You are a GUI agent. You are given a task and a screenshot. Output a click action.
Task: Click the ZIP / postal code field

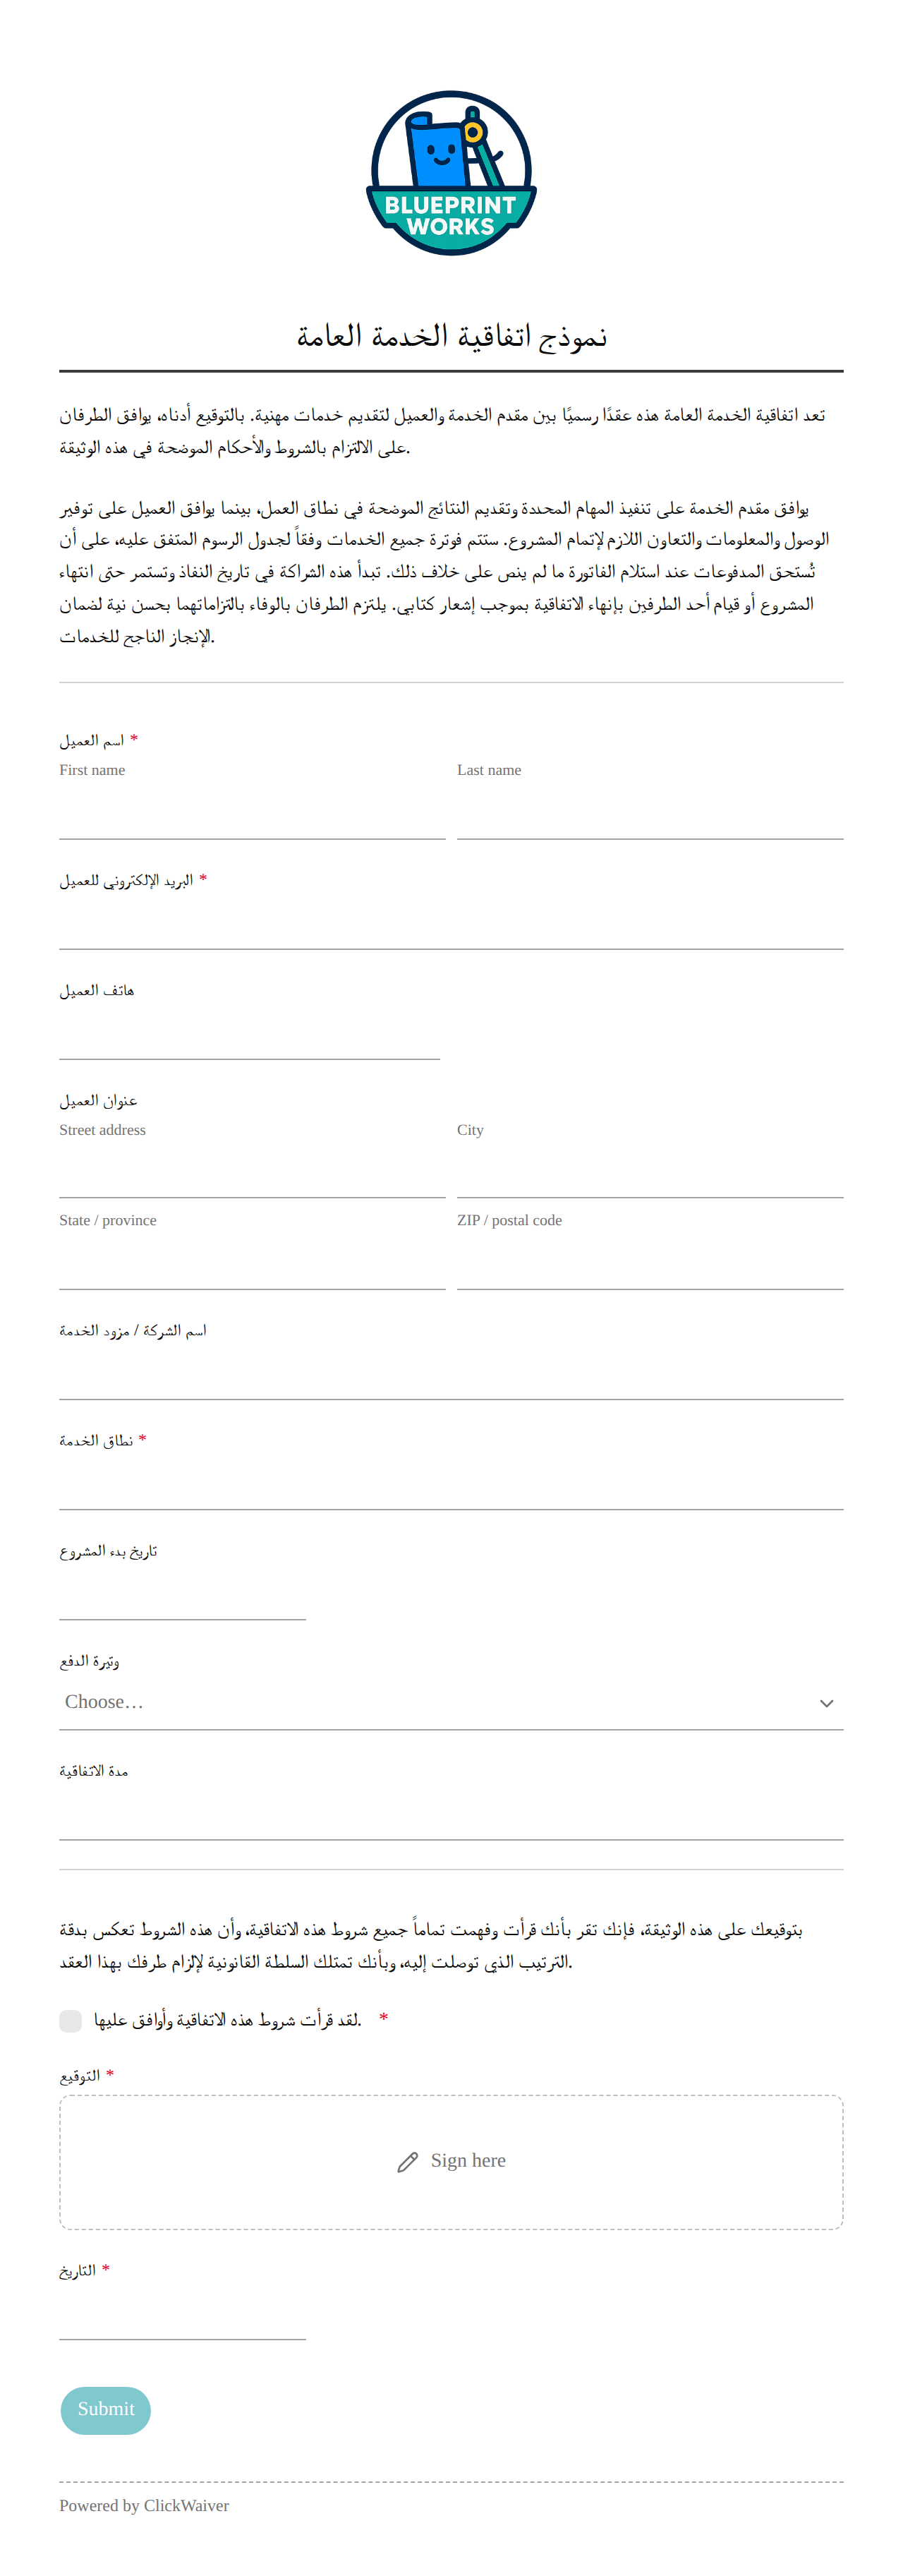(650, 1263)
